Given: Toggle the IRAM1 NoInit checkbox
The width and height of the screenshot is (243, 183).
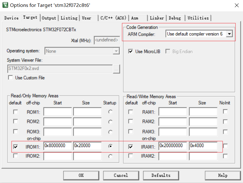Looking at the screenshot, I should (x=225, y=146).
